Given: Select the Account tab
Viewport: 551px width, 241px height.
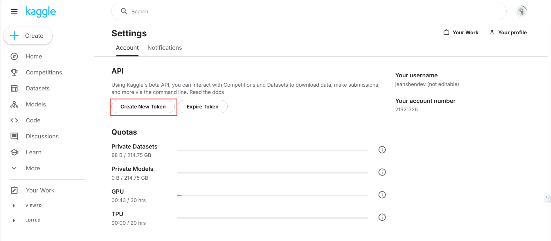Looking at the screenshot, I should [127, 48].
